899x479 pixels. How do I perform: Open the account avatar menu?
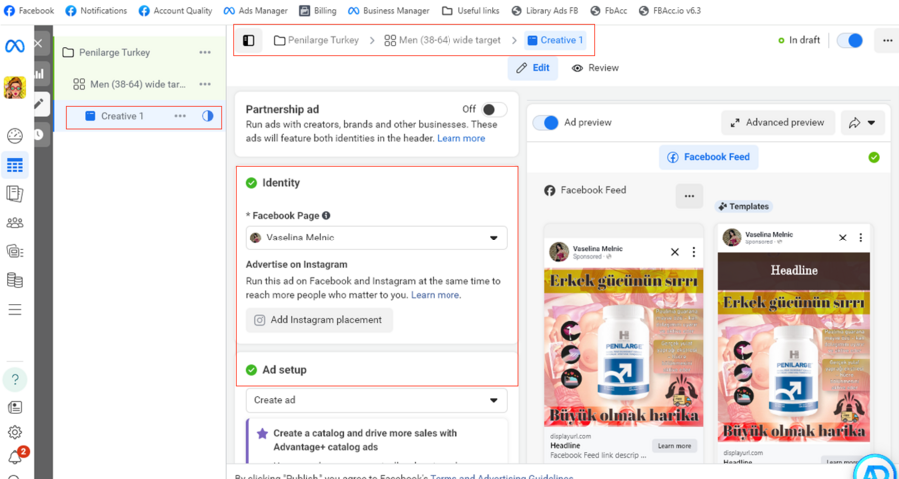coord(15,87)
